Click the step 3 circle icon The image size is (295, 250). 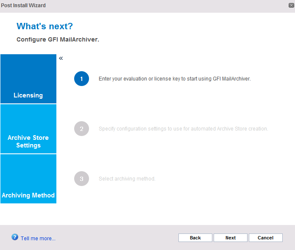81,179
